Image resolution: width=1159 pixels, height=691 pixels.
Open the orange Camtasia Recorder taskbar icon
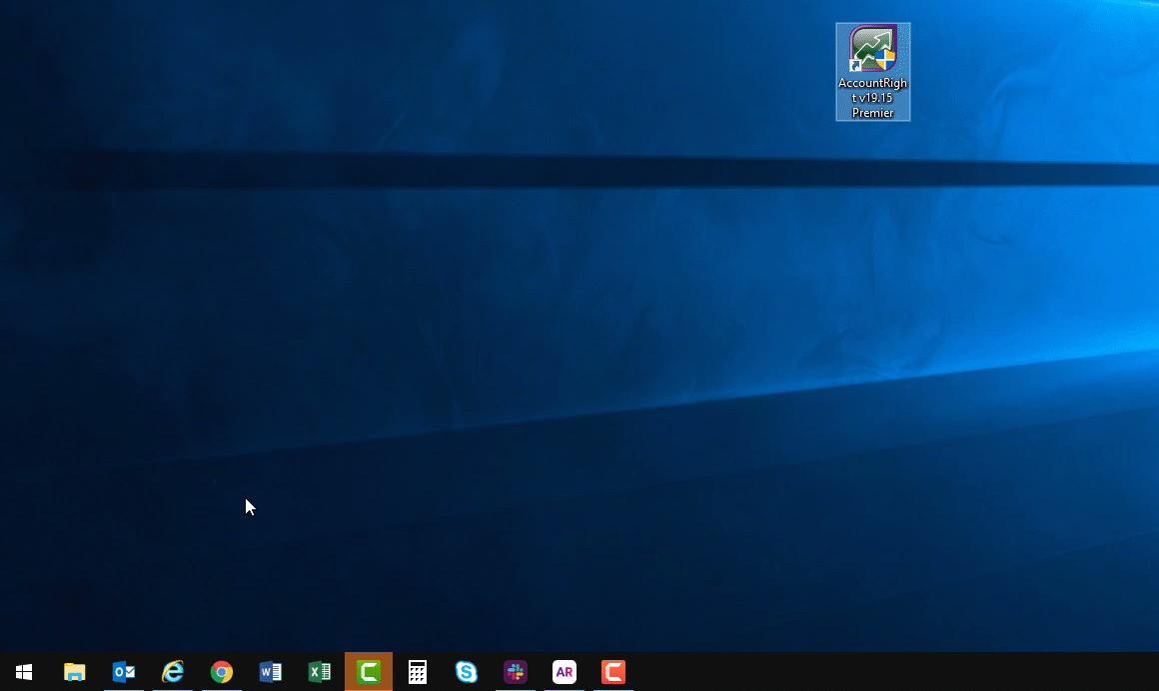pyautogui.click(x=613, y=672)
